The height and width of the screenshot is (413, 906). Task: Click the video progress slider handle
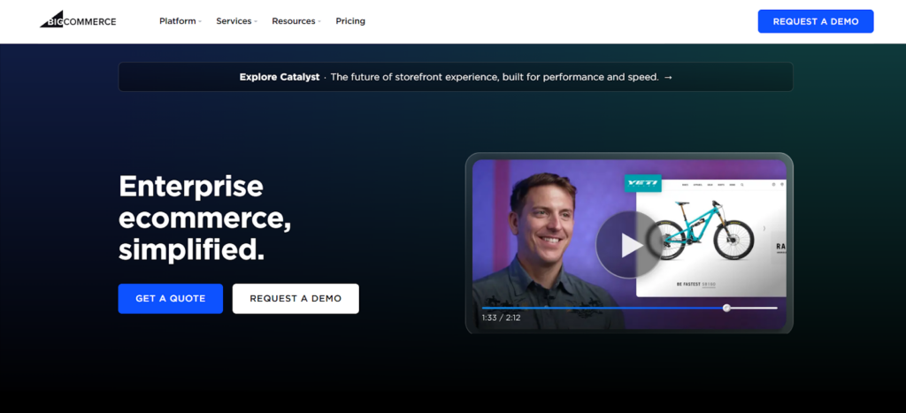click(x=727, y=308)
